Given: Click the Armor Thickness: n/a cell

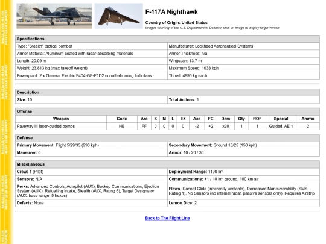Looking at the screenshot, I should tap(243, 54).
